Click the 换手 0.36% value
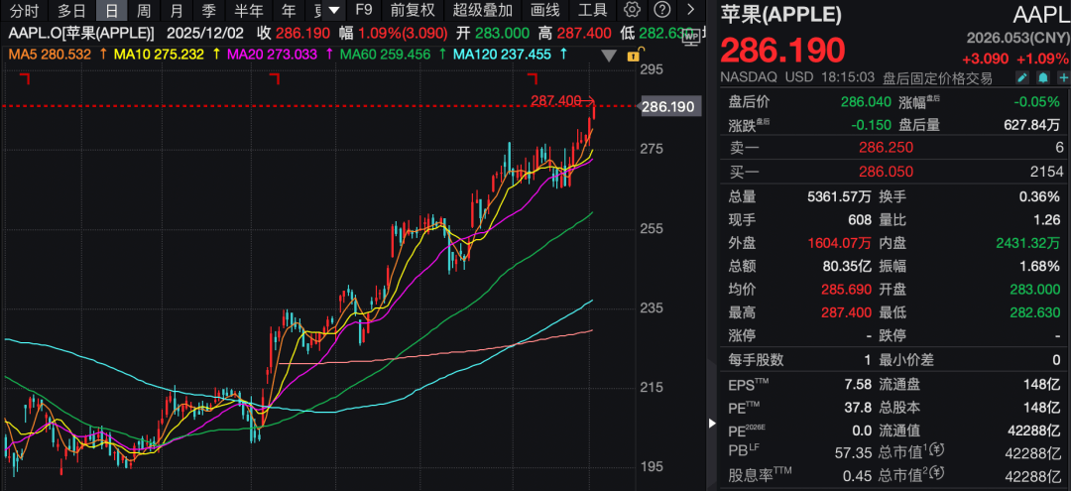The height and width of the screenshot is (491, 1071). click(1041, 196)
